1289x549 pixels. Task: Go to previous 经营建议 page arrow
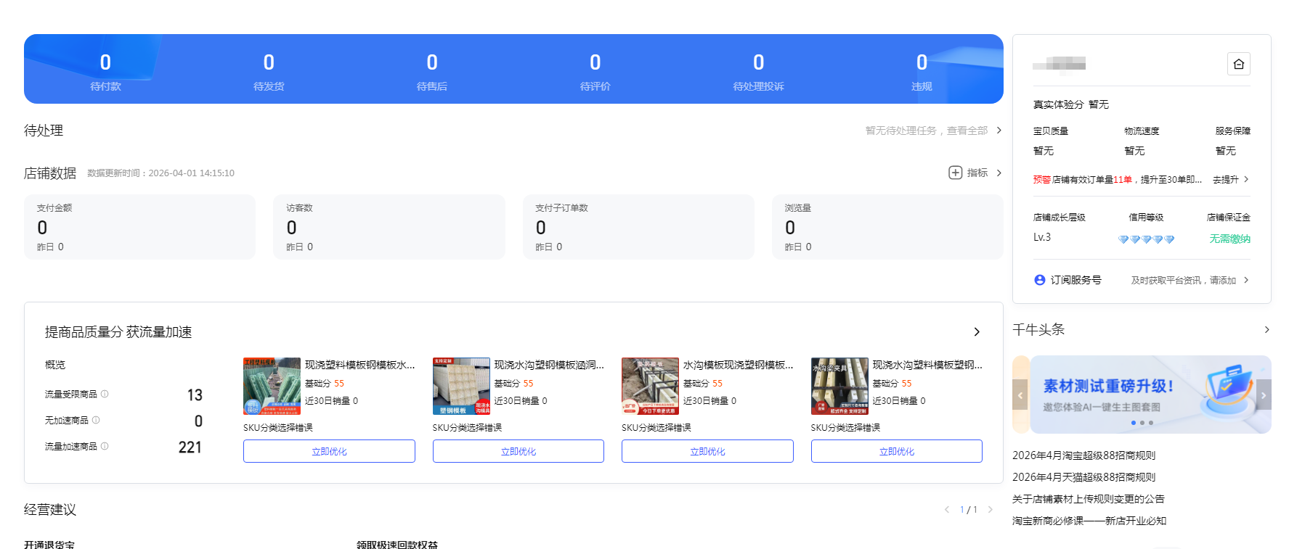947,510
